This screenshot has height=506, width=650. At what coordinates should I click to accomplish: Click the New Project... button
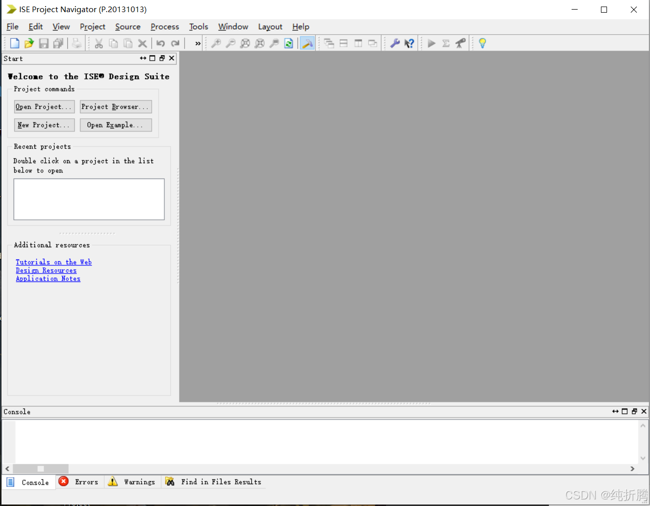click(45, 125)
